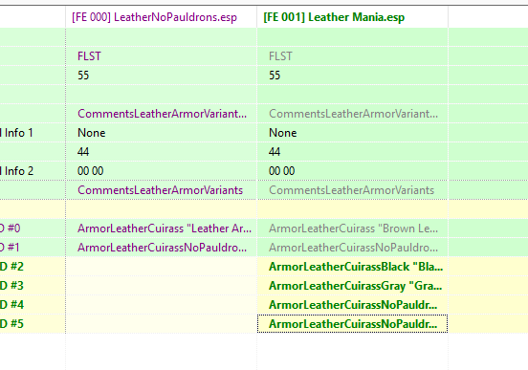
Task: Click the 00 00 cell under LeatherNoPauldrons.esp
Action: (161, 171)
